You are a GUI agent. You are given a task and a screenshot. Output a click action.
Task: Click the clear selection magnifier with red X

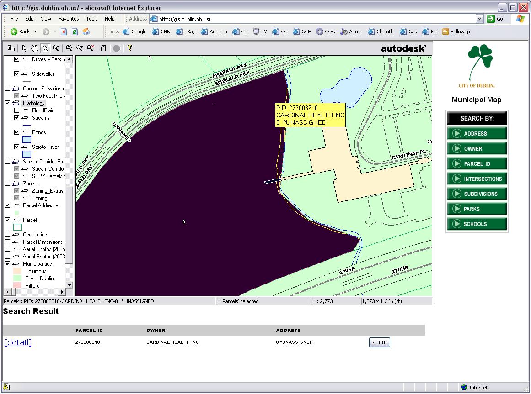(x=91, y=48)
